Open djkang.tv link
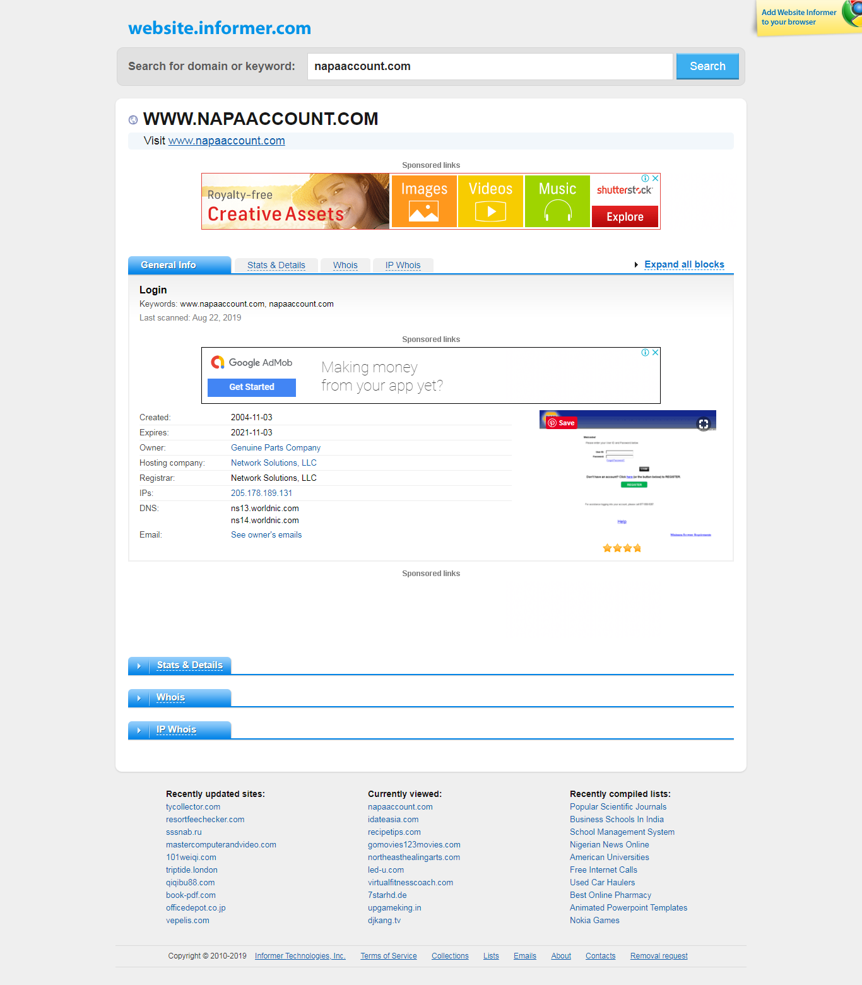The image size is (862, 985). pyautogui.click(x=384, y=921)
